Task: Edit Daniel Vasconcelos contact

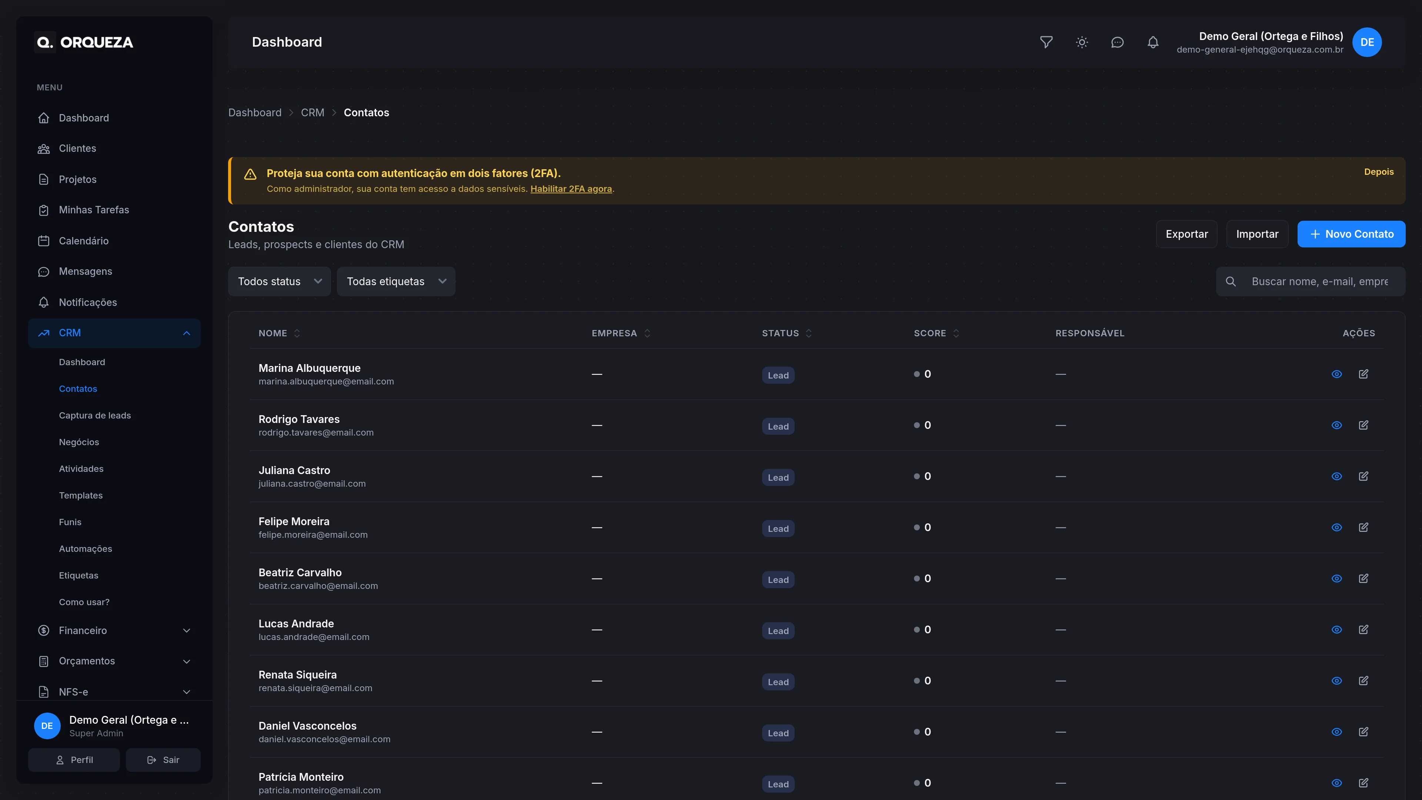Action: [1363, 732]
